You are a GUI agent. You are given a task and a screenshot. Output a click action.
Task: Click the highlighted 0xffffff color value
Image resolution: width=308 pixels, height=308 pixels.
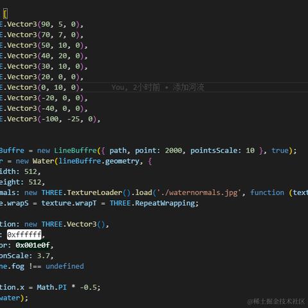(24, 235)
